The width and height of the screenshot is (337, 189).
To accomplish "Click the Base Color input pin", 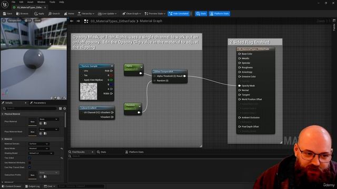I will pos(240,54).
